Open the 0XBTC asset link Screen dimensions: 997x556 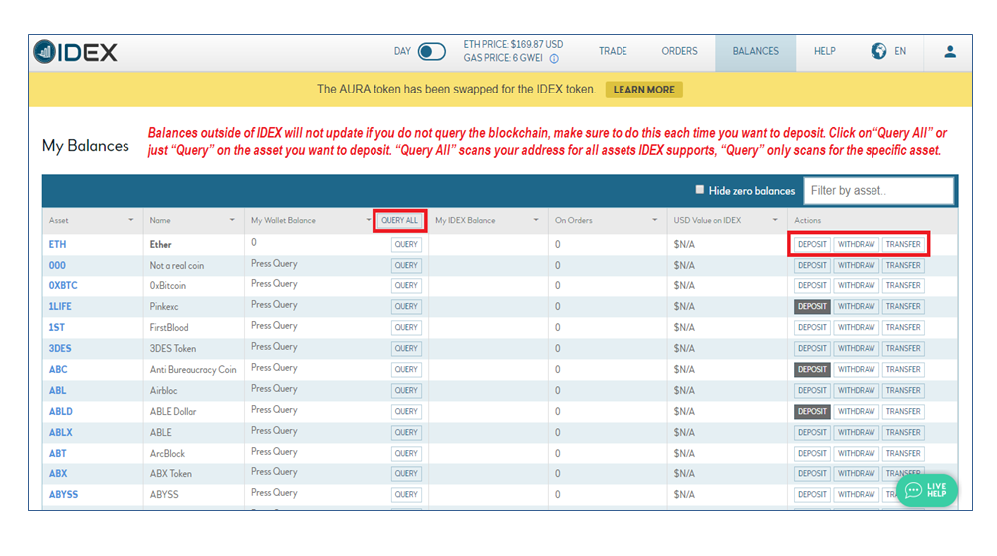click(x=63, y=285)
